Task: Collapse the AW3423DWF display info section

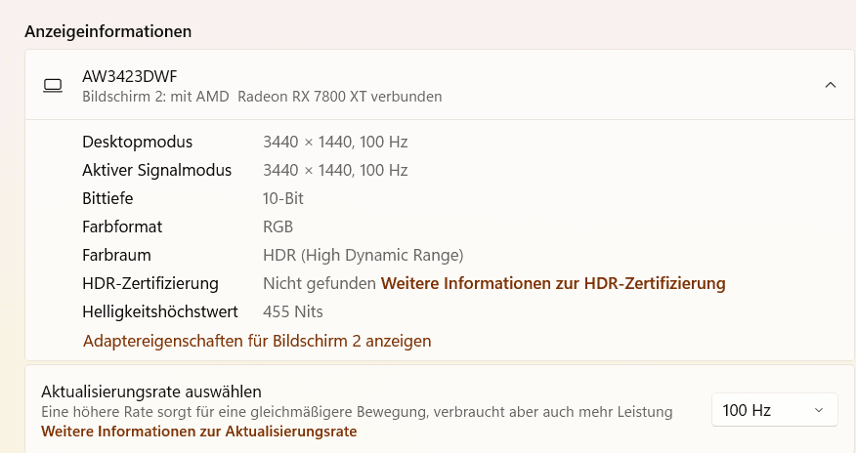Action: [x=830, y=85]
